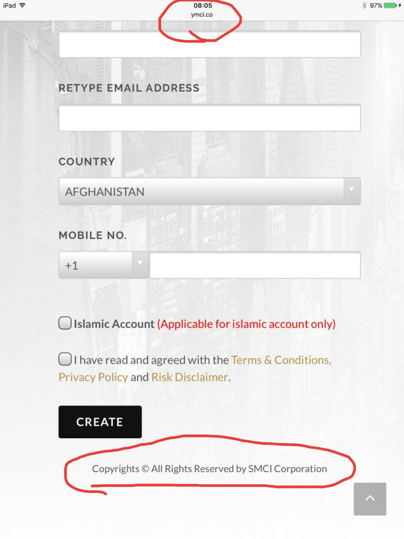Tap the ymci.co address at top
Viewport: 404px width, 539px height.
[202, 15]
